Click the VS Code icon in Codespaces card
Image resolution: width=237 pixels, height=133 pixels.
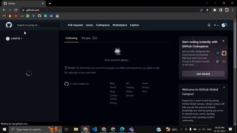pos(217,53)
